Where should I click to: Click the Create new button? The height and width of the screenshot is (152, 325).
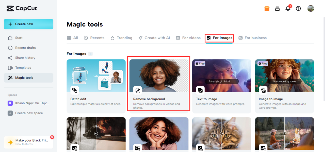[28, 24]
